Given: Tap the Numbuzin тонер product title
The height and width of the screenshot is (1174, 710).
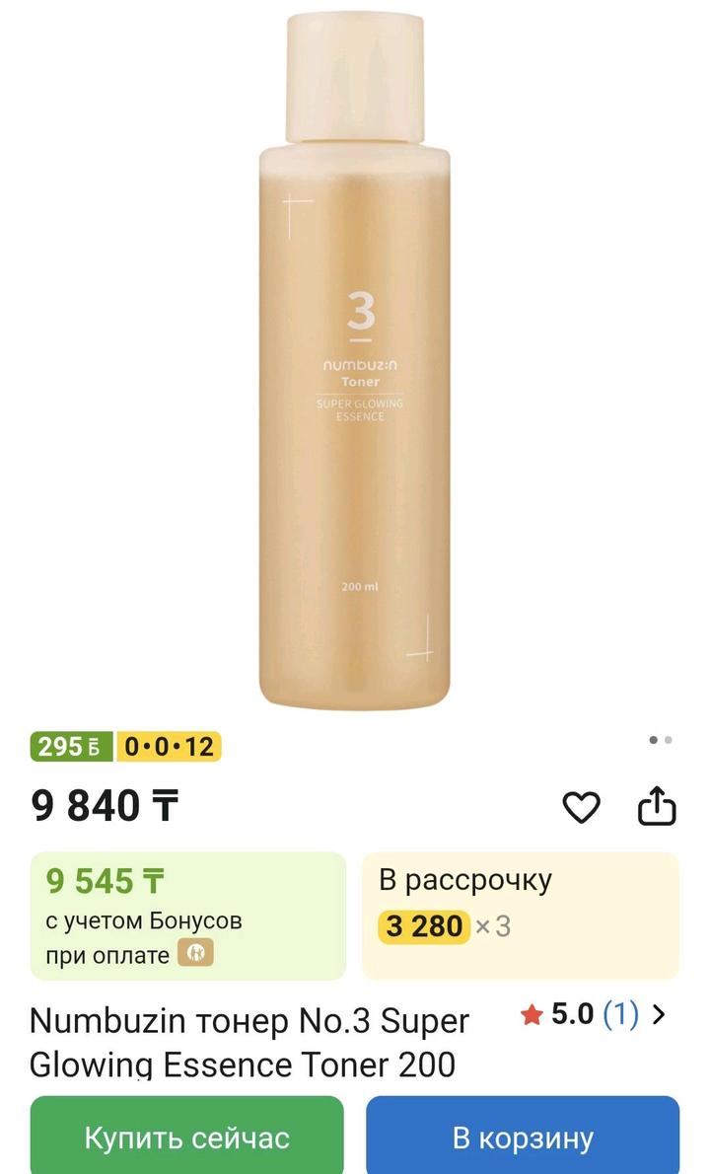Looking at the screenshot, I should tap(249, 1042).
